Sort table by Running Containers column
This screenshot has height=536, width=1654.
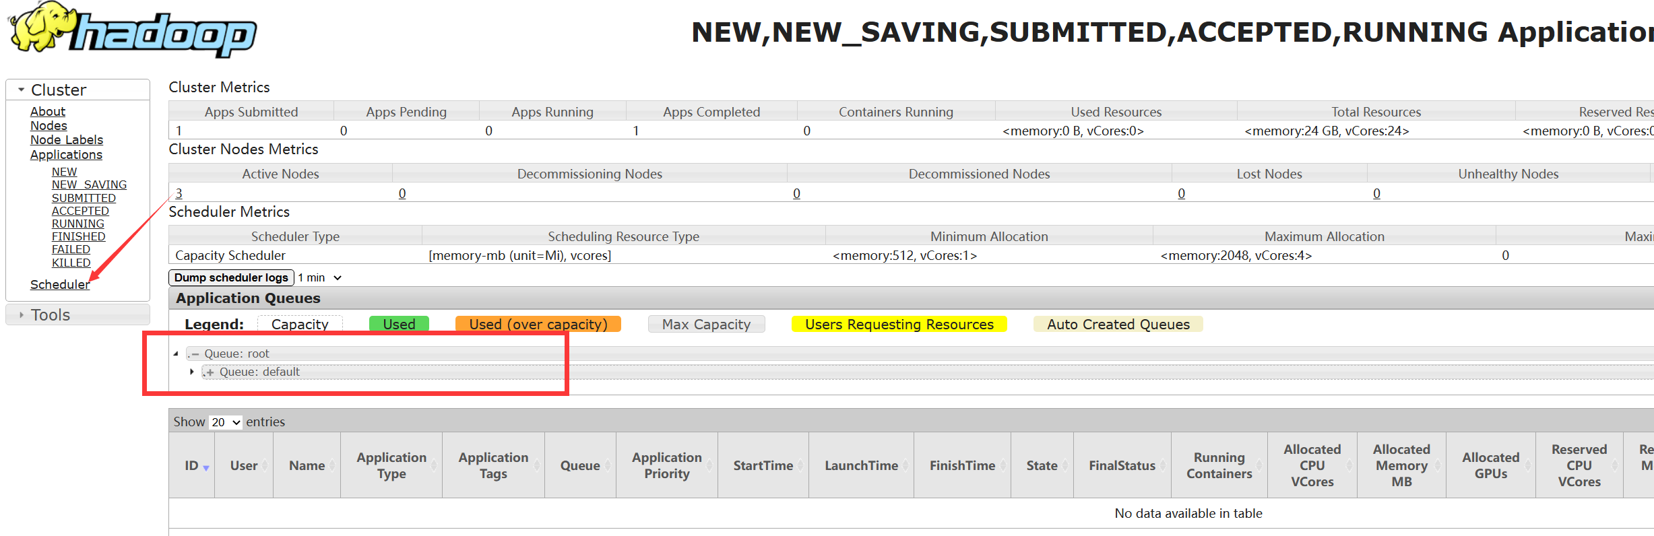click(x=1219, y=465)
